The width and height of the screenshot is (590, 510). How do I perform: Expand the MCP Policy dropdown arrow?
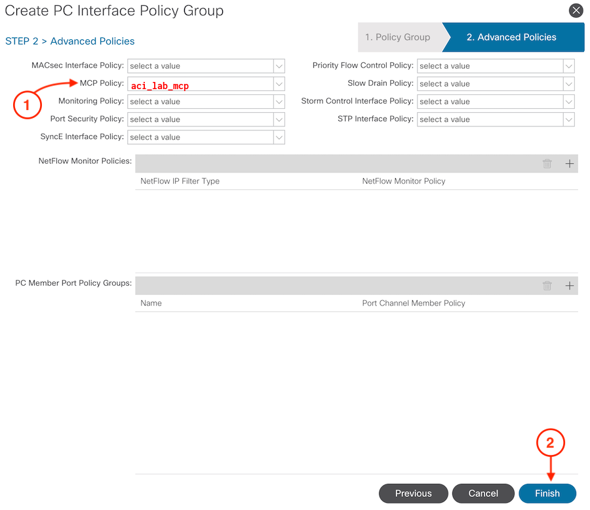pos(279,84)
